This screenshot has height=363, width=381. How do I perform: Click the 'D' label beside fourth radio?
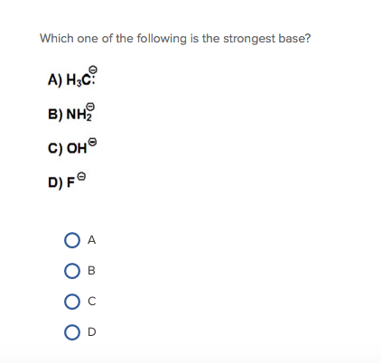tap(92, 332)
